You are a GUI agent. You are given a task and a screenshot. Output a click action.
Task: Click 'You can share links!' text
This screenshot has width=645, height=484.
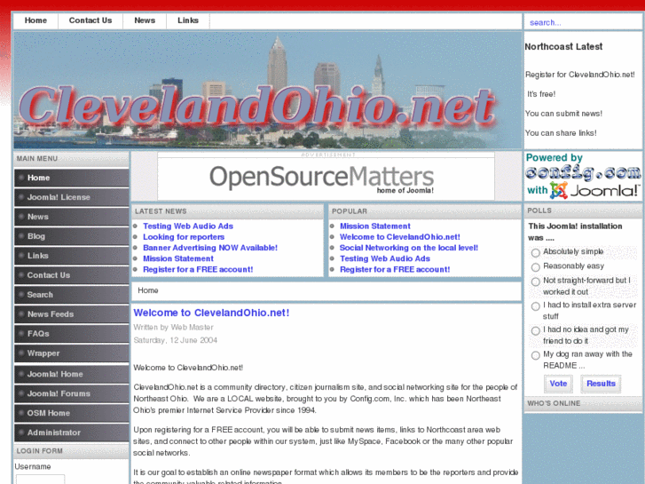coord(561,132)
